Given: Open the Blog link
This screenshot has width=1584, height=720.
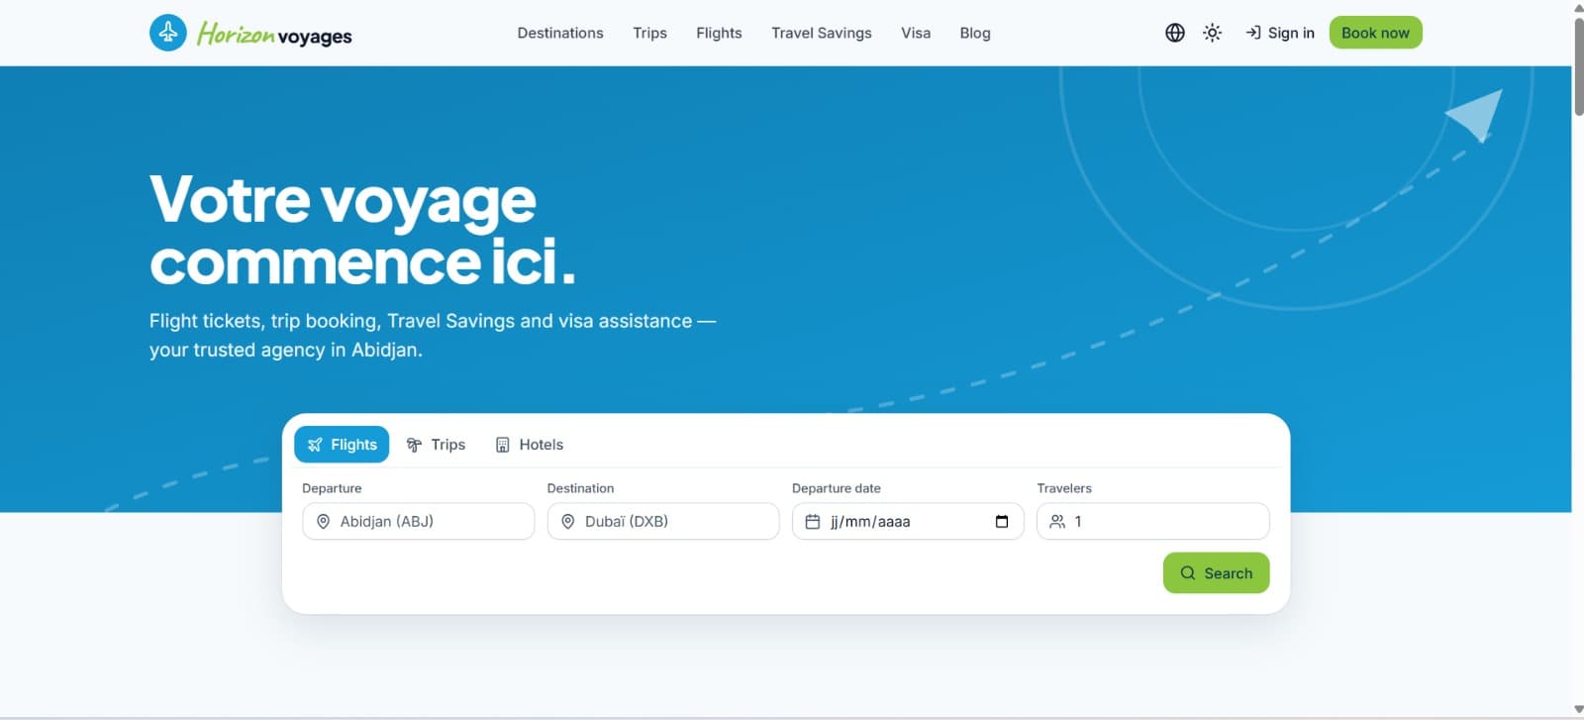Looking at the screenshot, I should point(975,33).
